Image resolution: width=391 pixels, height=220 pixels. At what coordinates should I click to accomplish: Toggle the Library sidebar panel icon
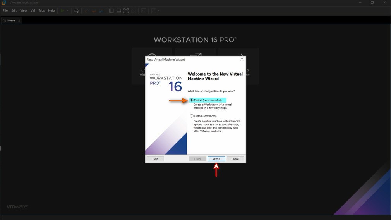pos(111,11)
